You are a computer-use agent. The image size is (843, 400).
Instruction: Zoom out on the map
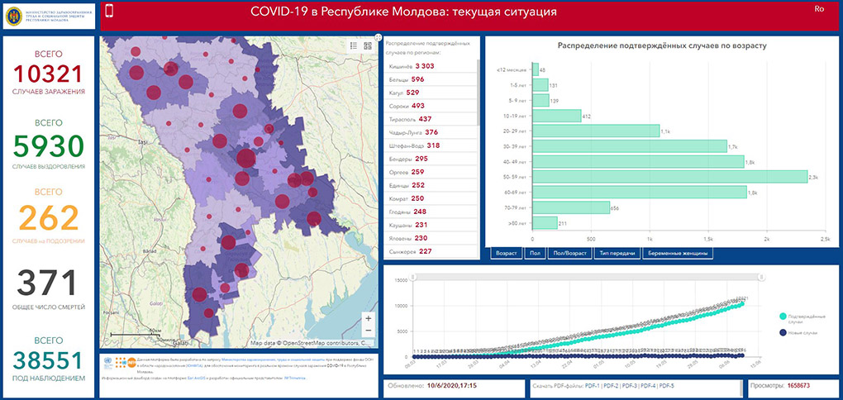tap(368, 331)
